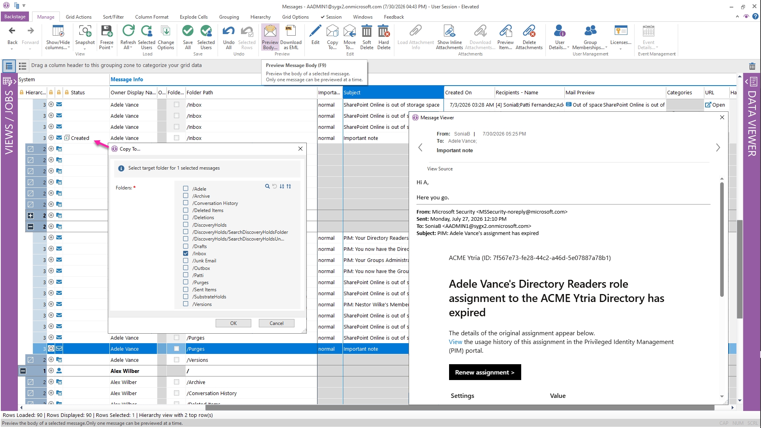Expand the Views / Jobs side panel

(x=9, y=82)
